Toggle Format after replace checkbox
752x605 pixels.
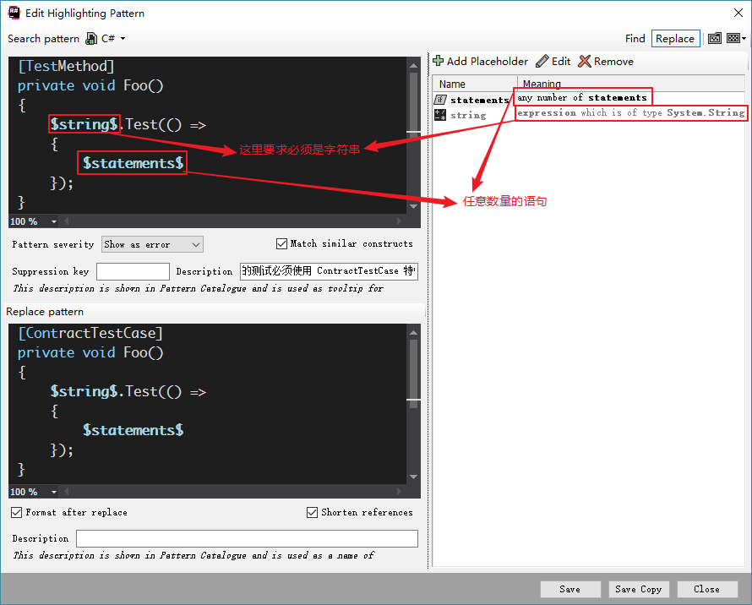coord(16,512)
